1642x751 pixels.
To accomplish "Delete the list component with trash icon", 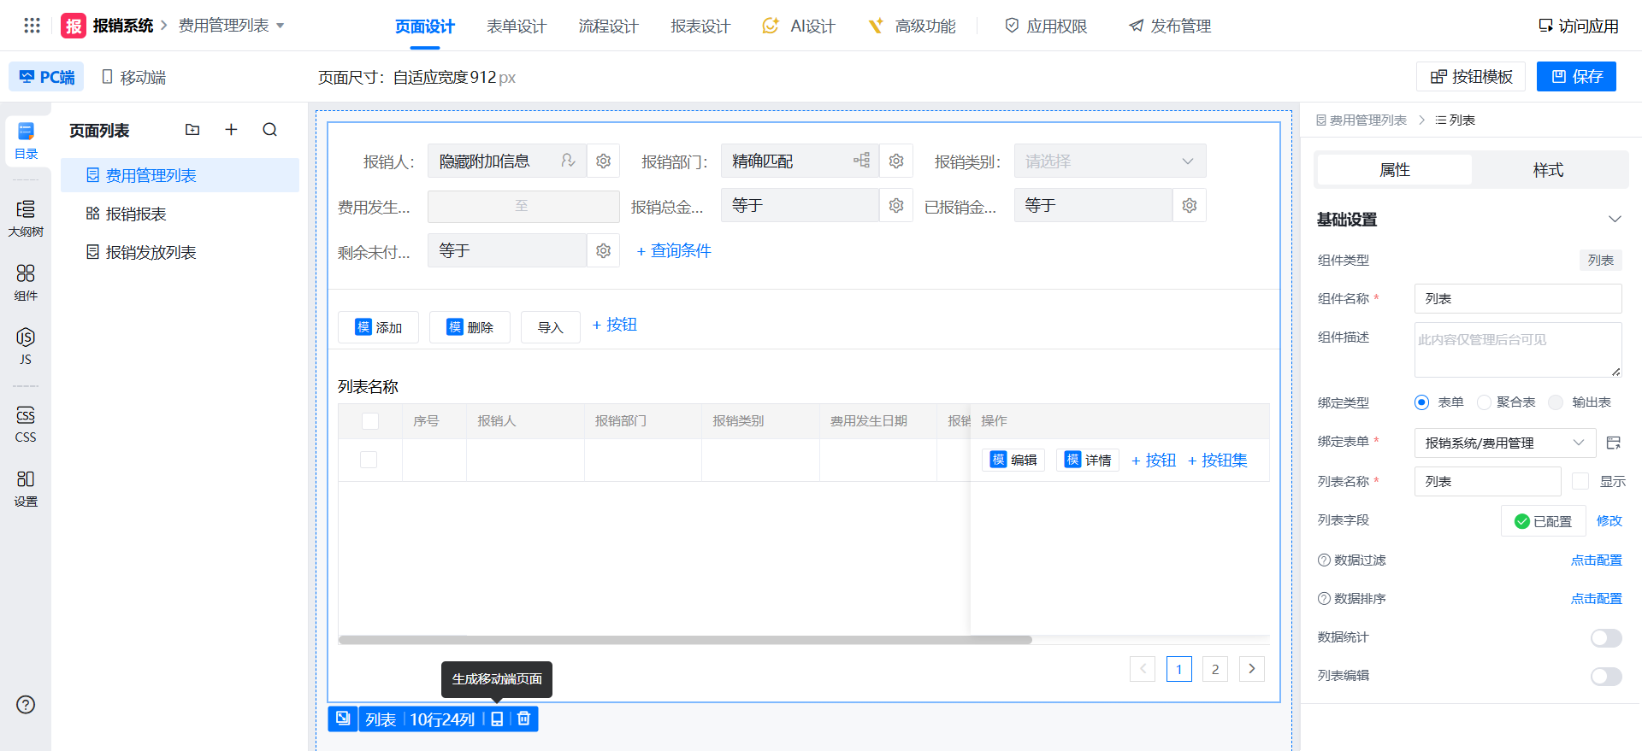I will click(524, 719).
